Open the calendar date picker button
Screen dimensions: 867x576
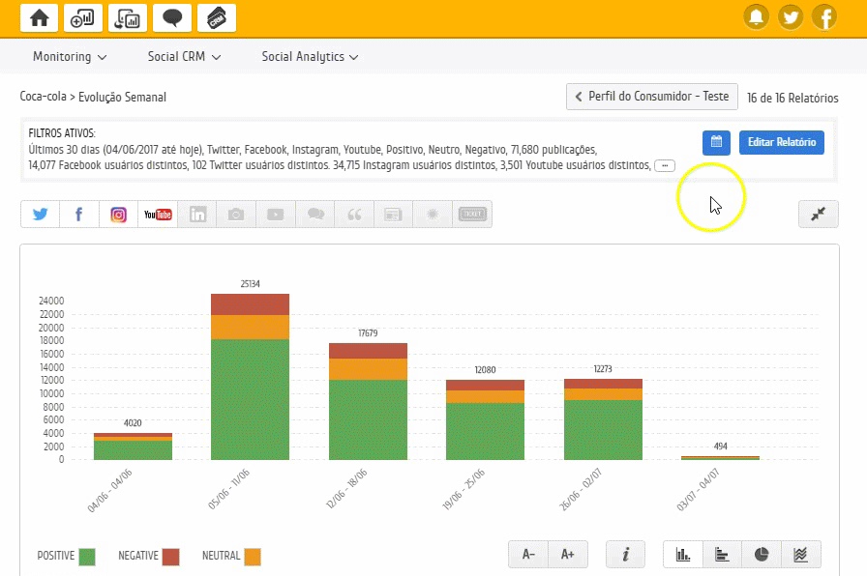coord(716,142)
